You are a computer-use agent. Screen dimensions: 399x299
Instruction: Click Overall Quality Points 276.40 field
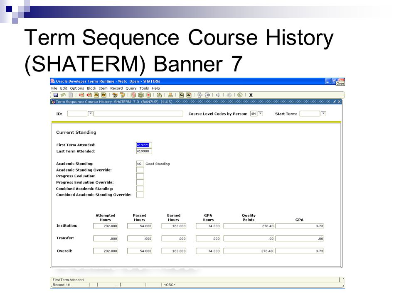pos(249,251)
